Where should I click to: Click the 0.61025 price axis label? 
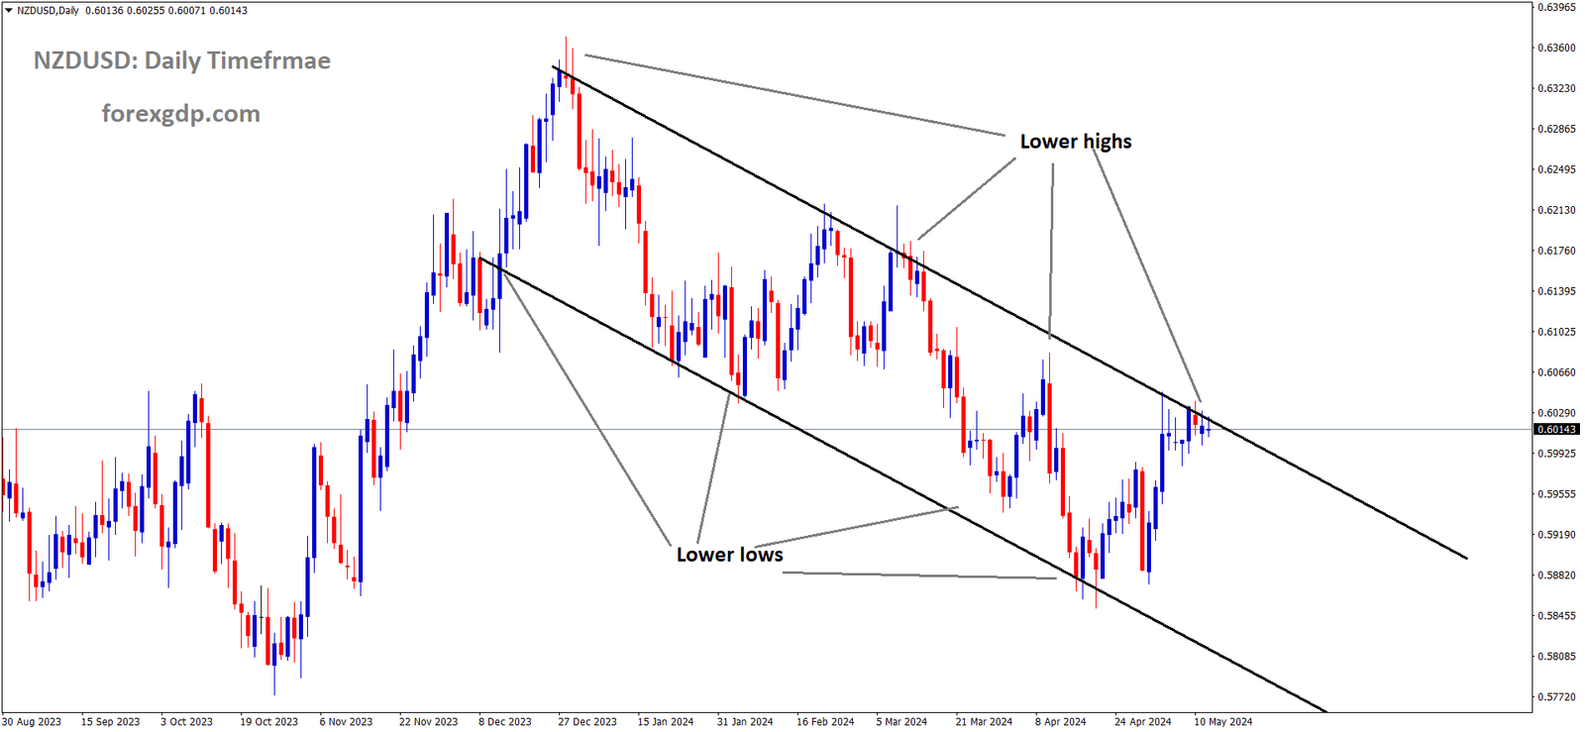pos(1556,332)
